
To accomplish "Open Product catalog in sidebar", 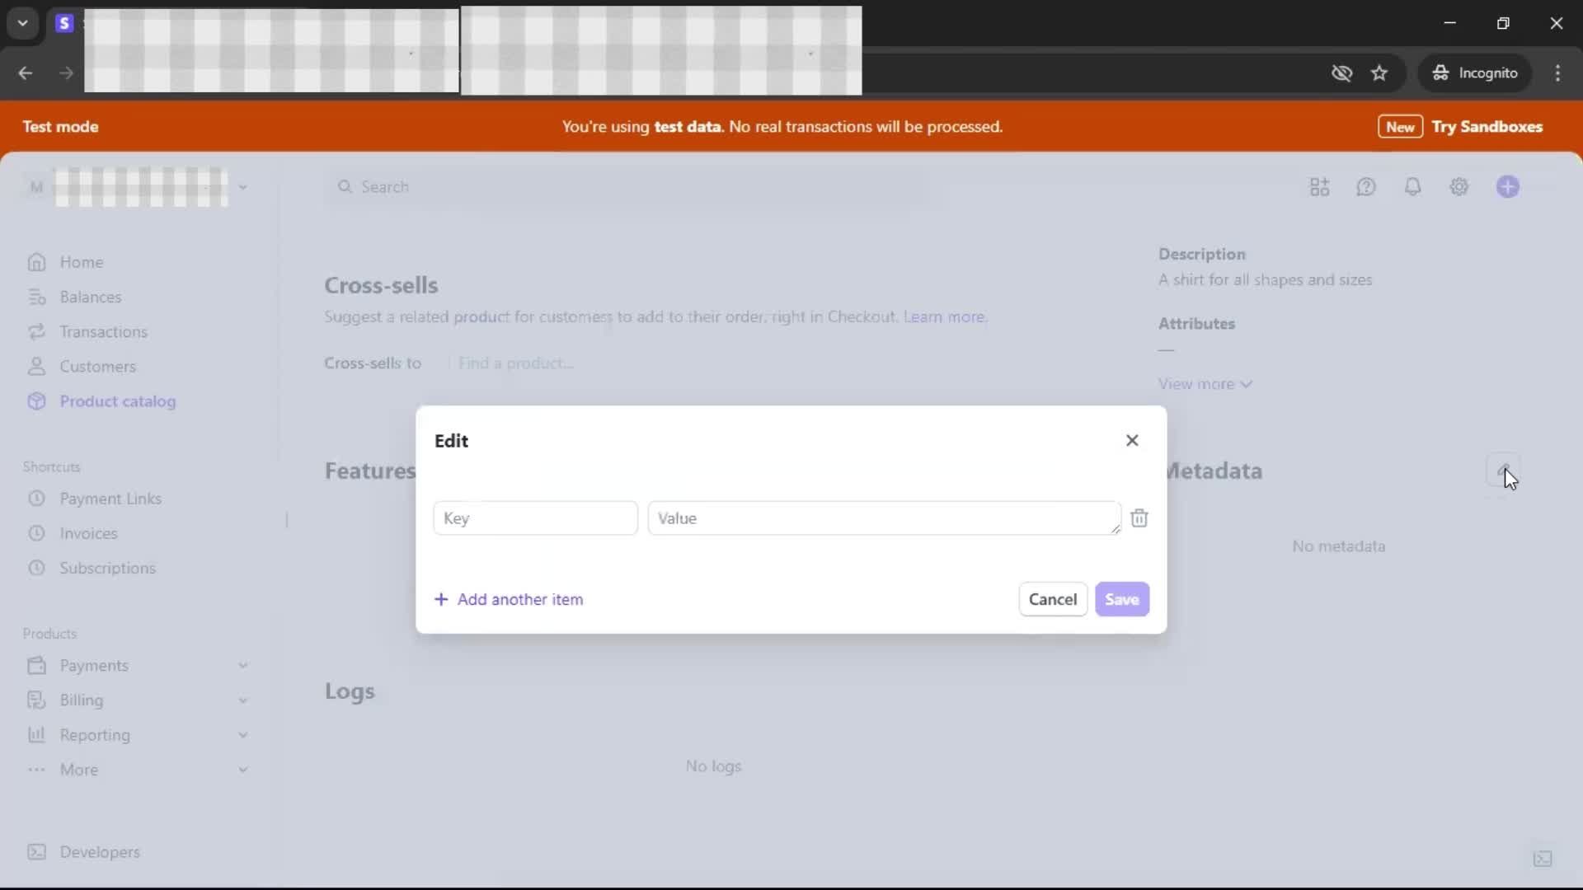I will click(x=117, y=401).
